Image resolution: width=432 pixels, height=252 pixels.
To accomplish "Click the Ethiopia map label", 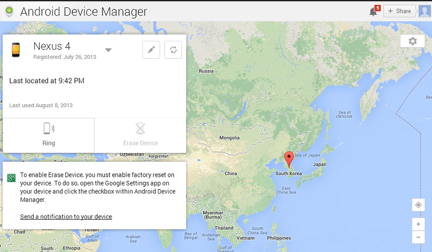I will (71, 248).
